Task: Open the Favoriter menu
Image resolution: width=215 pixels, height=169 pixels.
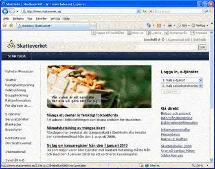Action: pos(41,19)
